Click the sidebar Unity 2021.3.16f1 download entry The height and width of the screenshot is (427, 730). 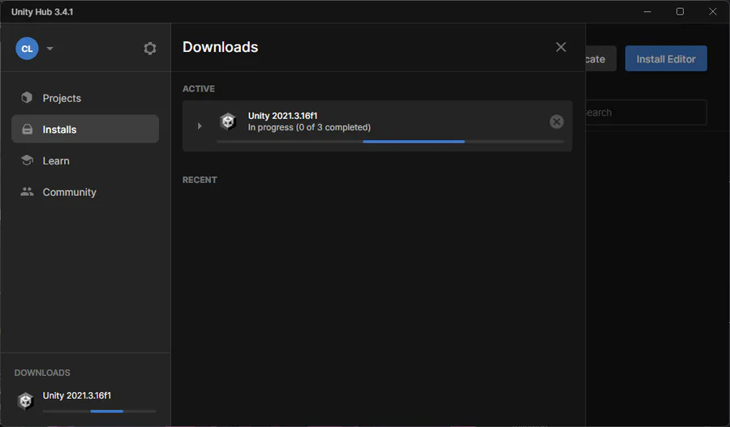point(85,401)
